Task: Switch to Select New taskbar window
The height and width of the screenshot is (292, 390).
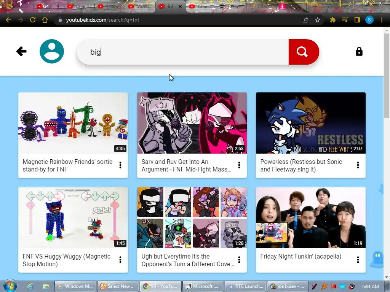Action: tap(118, 286)
